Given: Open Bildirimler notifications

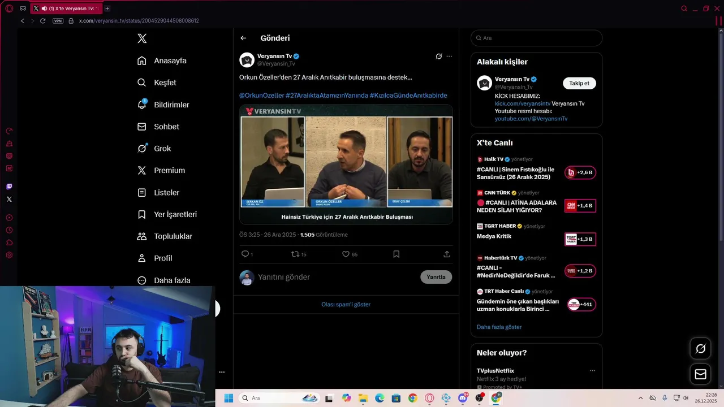Looking at the screenshot, I should (x=163, y=105).
